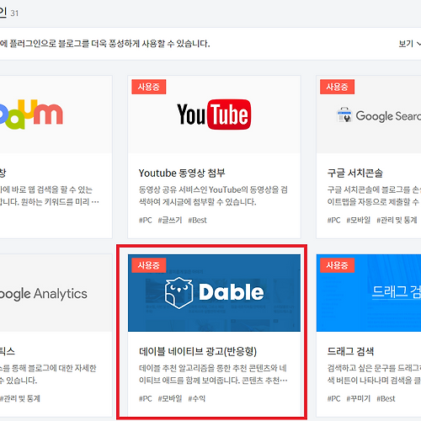
Task: Click 사용중 badge on Dable card
Action: point(149,265)
